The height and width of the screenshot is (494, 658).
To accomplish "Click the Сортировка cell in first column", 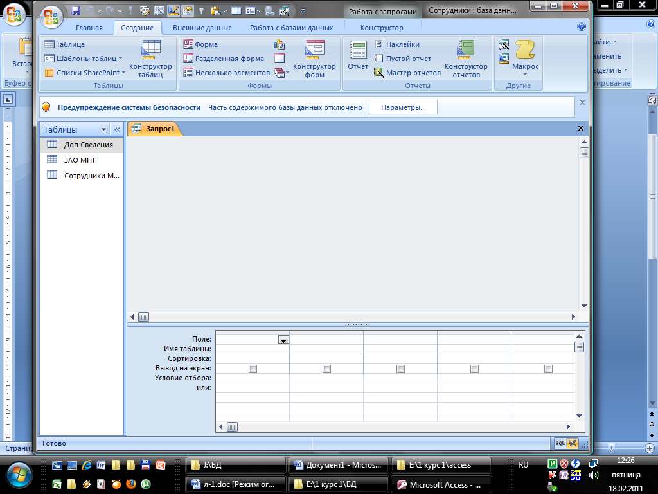I will [x=252, y=359].
